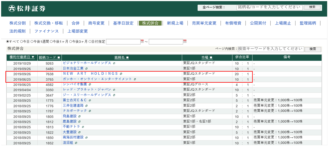Click external link icon beside ナカボーテック
The image size is (330, 148).
[90, 111]
